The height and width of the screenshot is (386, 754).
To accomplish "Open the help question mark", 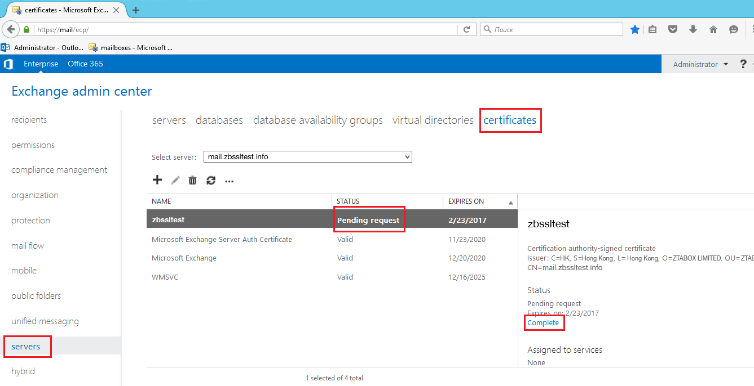I will point(743,64).
